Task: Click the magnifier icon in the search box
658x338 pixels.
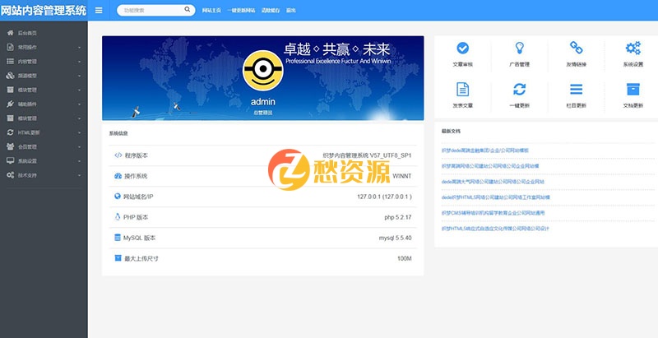Action: [188, 9]
